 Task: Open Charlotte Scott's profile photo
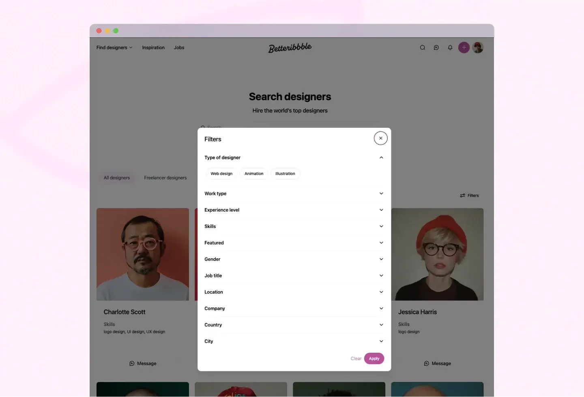coord(143,254)
